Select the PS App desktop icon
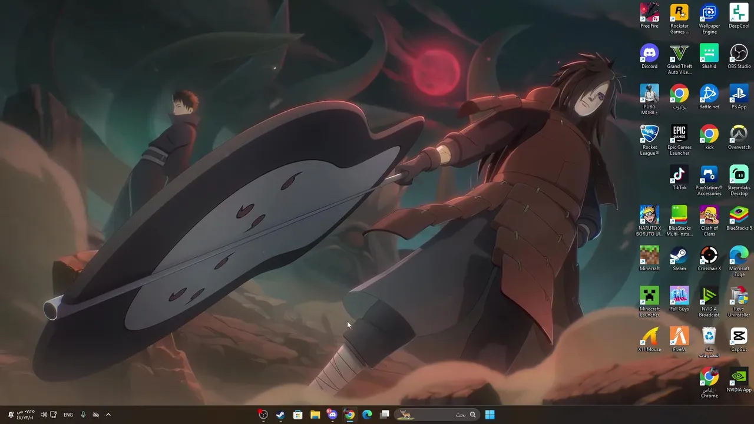 739,97
